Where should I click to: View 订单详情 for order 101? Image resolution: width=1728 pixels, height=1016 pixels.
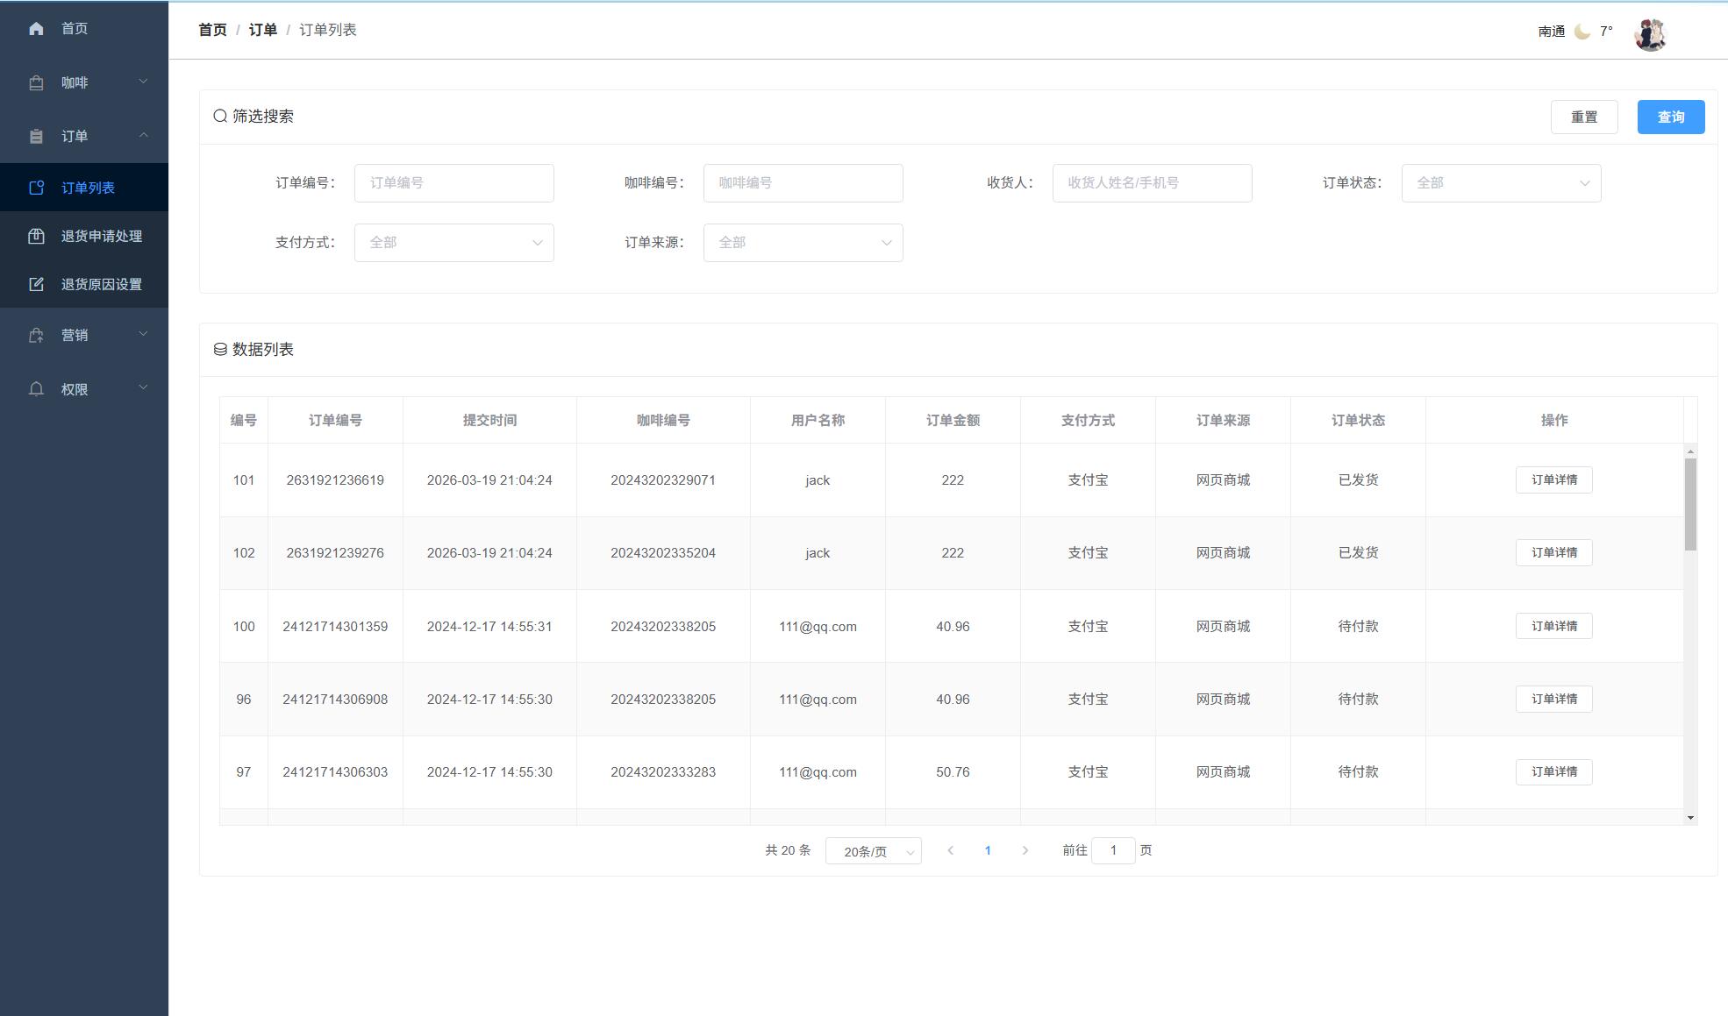[x=1553, y=480]
